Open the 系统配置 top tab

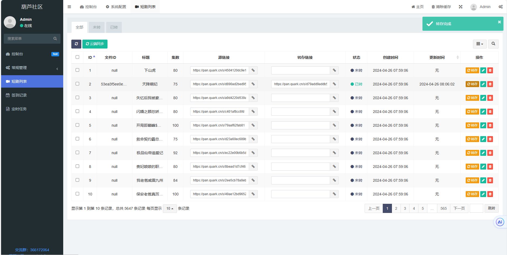click(116, 7)
